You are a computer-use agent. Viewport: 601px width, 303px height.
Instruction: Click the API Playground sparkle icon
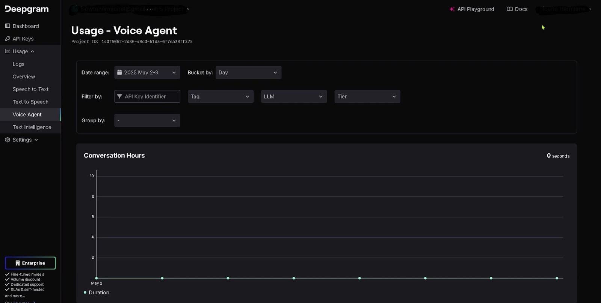click(x=452, y=9)
